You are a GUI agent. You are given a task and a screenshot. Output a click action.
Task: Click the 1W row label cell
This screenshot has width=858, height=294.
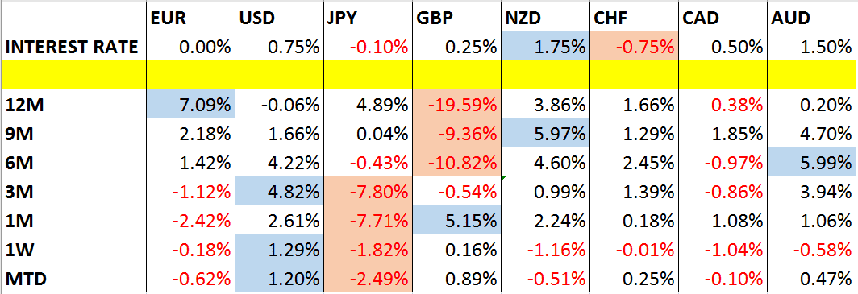tap(73, 250)
